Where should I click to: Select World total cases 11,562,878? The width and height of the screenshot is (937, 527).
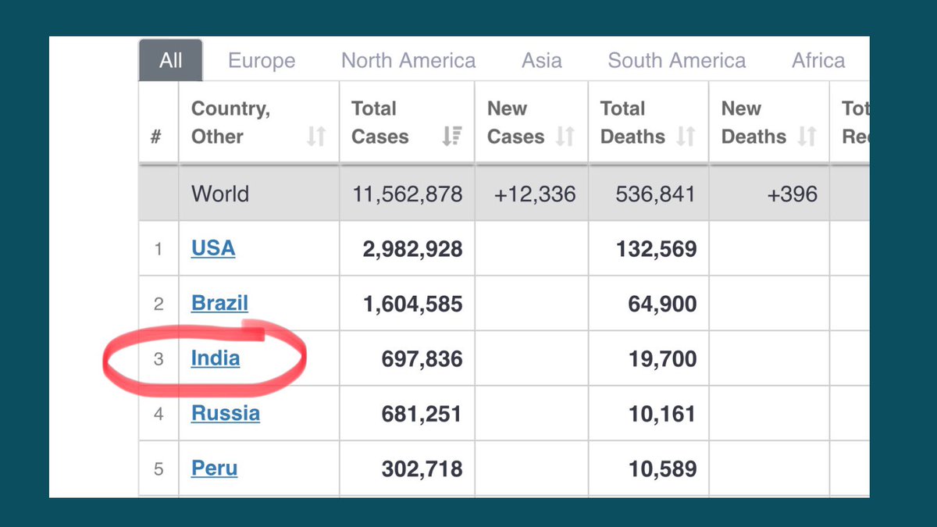407,194
